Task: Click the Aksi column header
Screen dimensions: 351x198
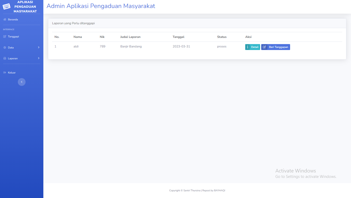Action: pyautogui.click(x=248, y=37)
